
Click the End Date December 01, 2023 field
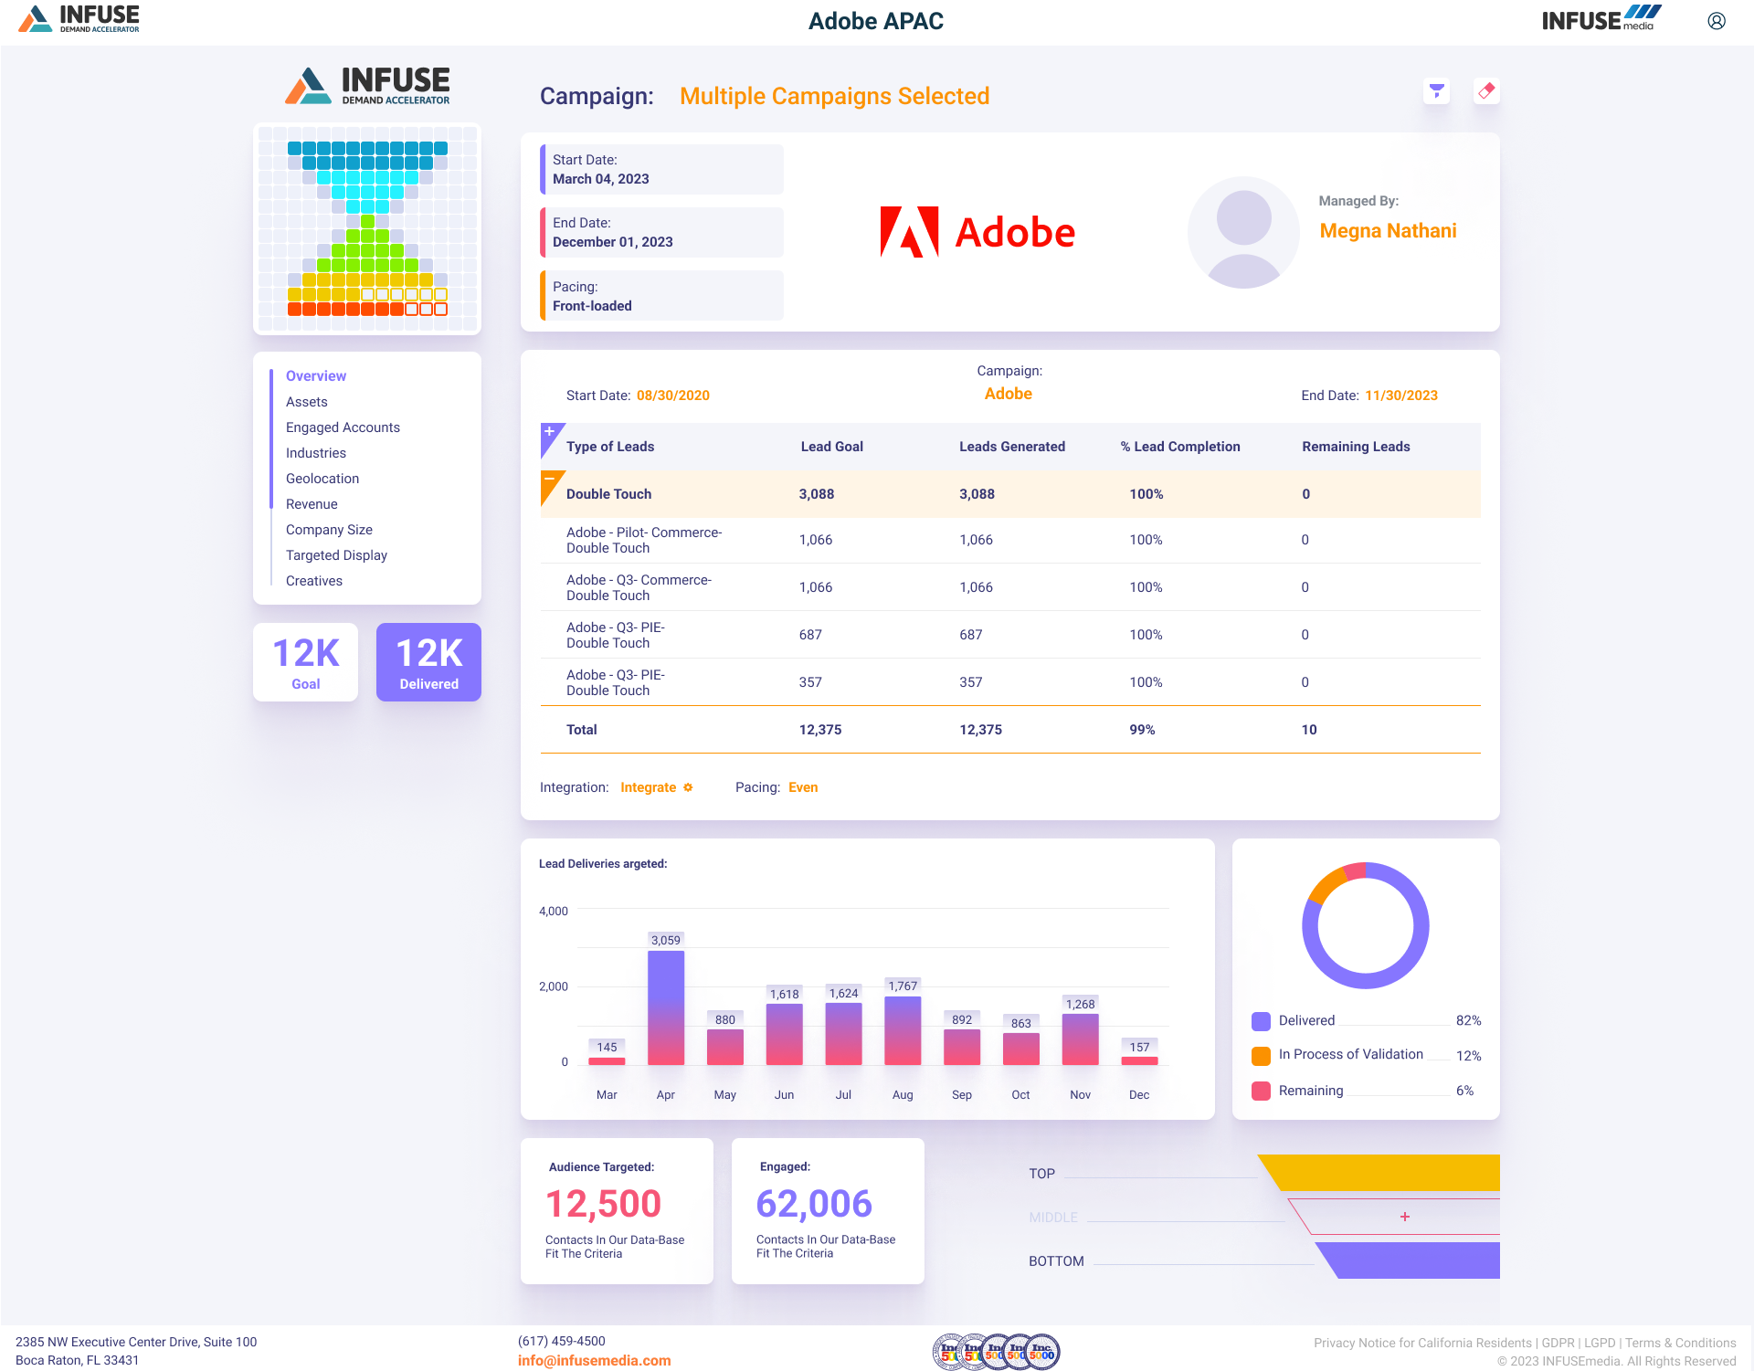pos(661,232)
